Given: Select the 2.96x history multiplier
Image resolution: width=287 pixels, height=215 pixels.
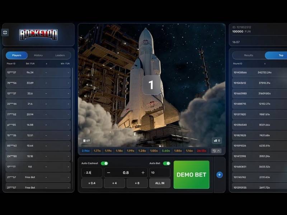Looking at the screenshot, I should click(86, 150).
